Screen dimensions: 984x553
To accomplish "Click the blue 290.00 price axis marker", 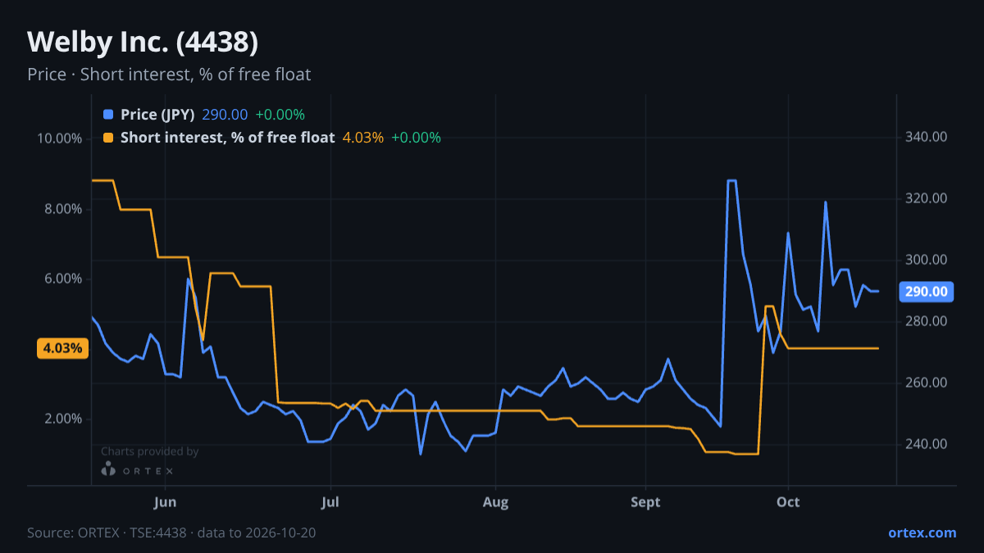I will pos(926,292).
